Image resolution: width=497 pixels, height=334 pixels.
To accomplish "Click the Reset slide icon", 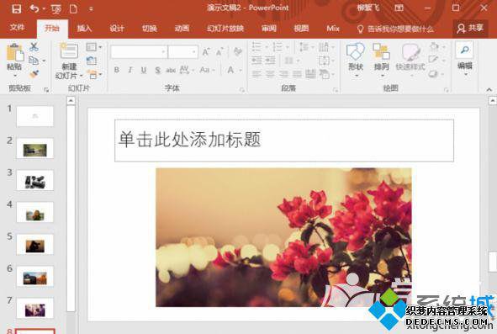I will 92,61.
